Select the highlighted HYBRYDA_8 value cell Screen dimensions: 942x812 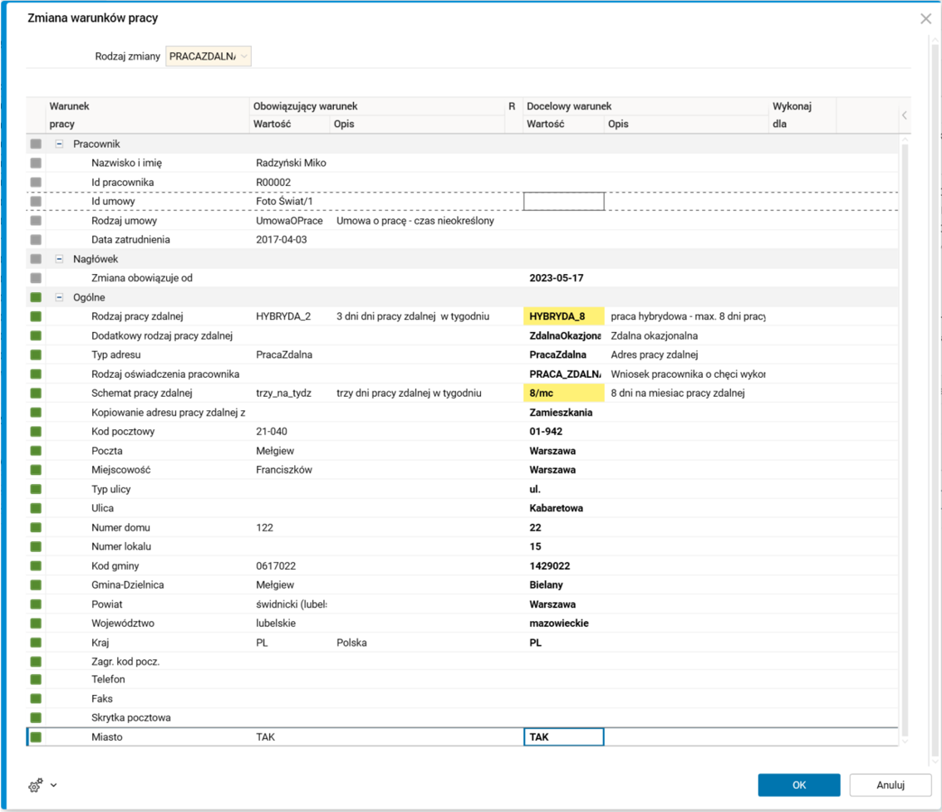563,316
